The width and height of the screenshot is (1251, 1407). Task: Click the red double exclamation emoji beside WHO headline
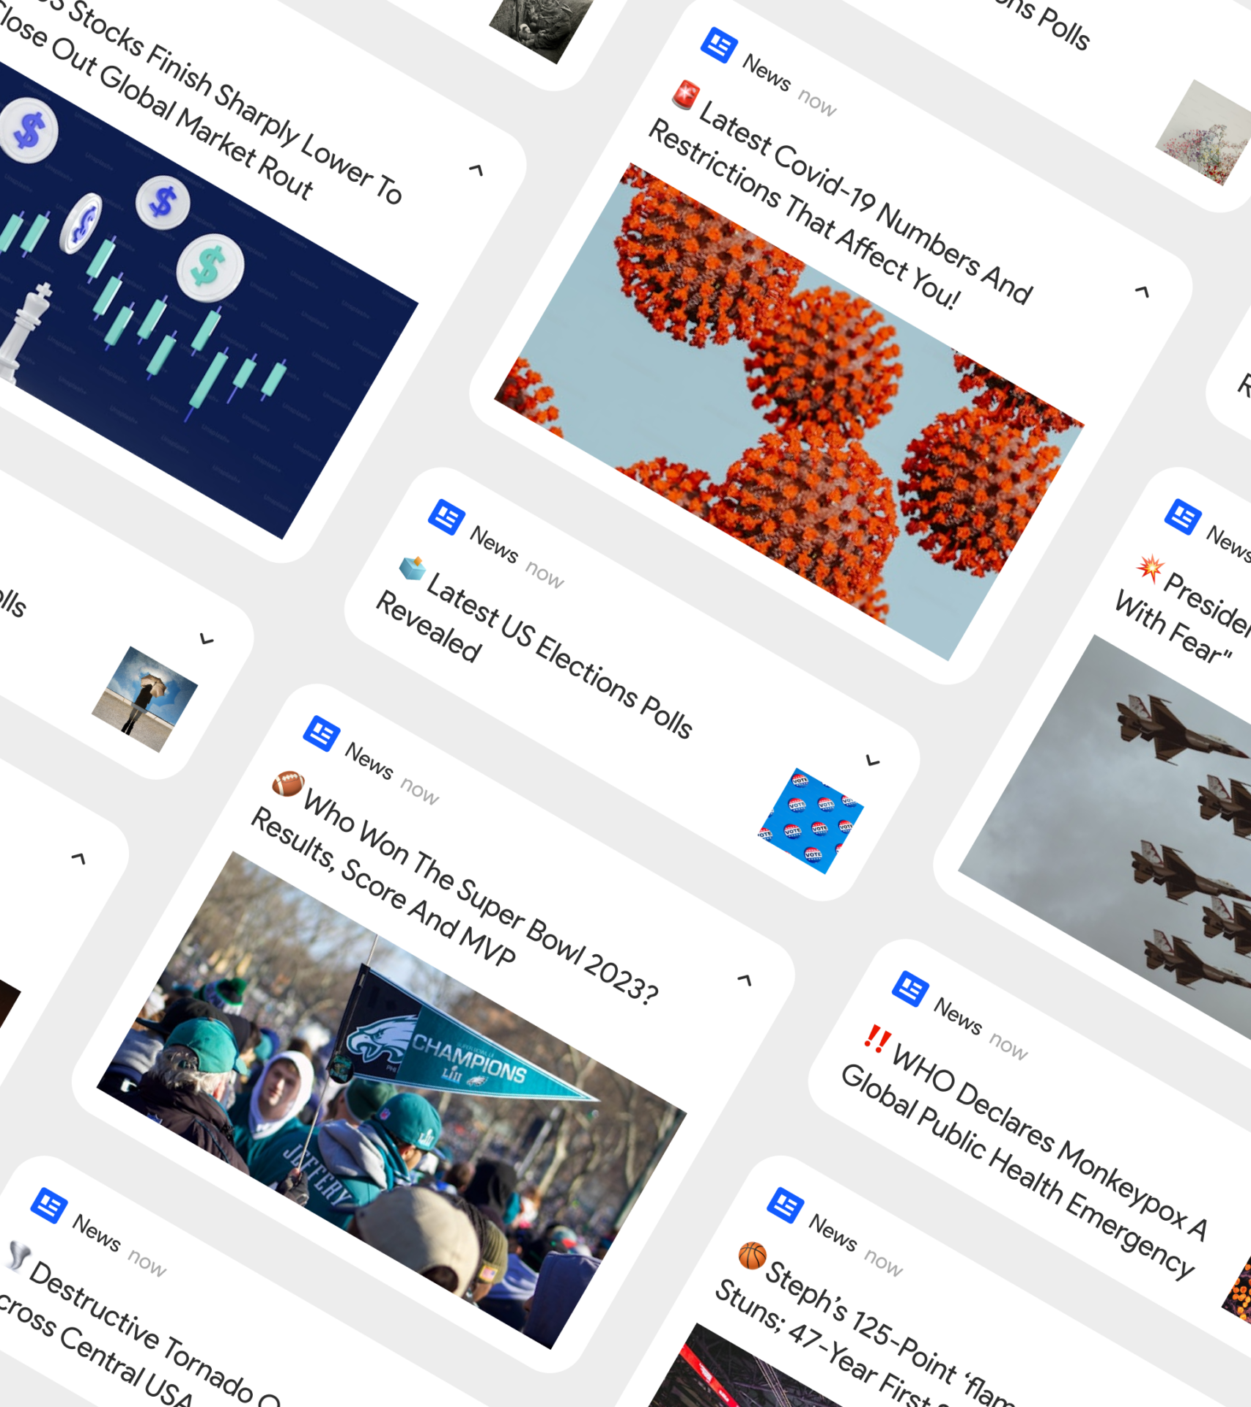pyautogui.click(x=877, y=1038)
